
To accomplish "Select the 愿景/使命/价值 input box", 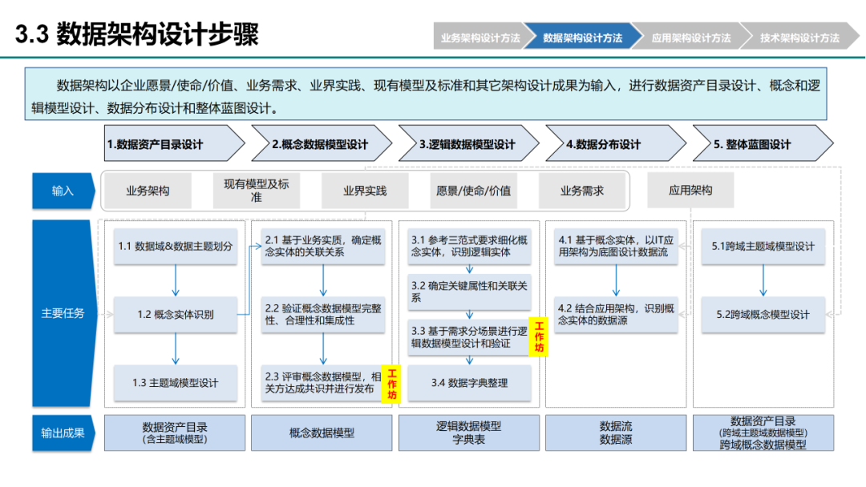I will pos(473,191).
